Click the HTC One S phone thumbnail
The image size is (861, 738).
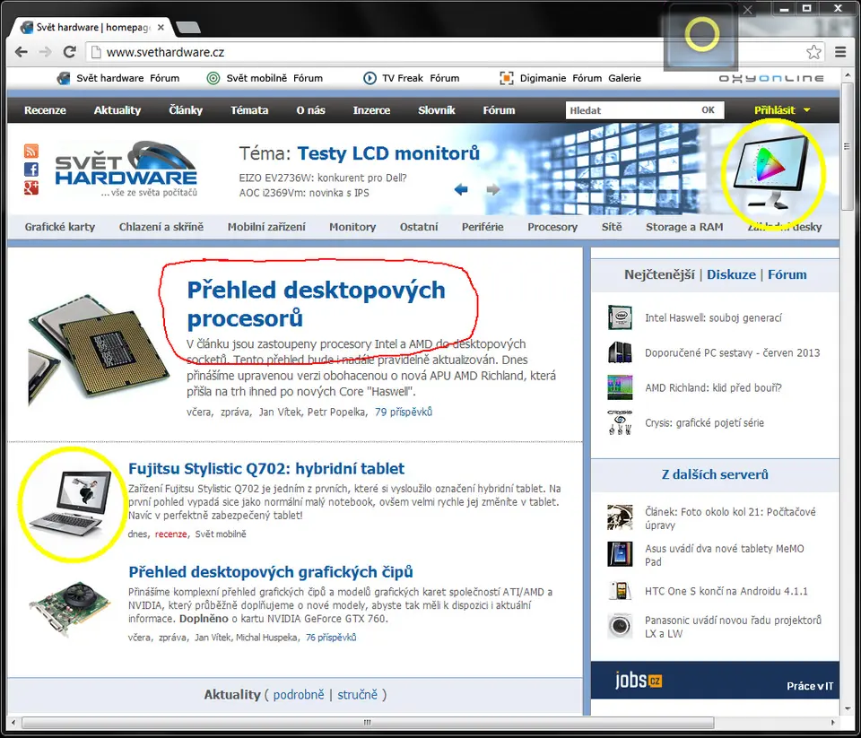pos(620,591)
